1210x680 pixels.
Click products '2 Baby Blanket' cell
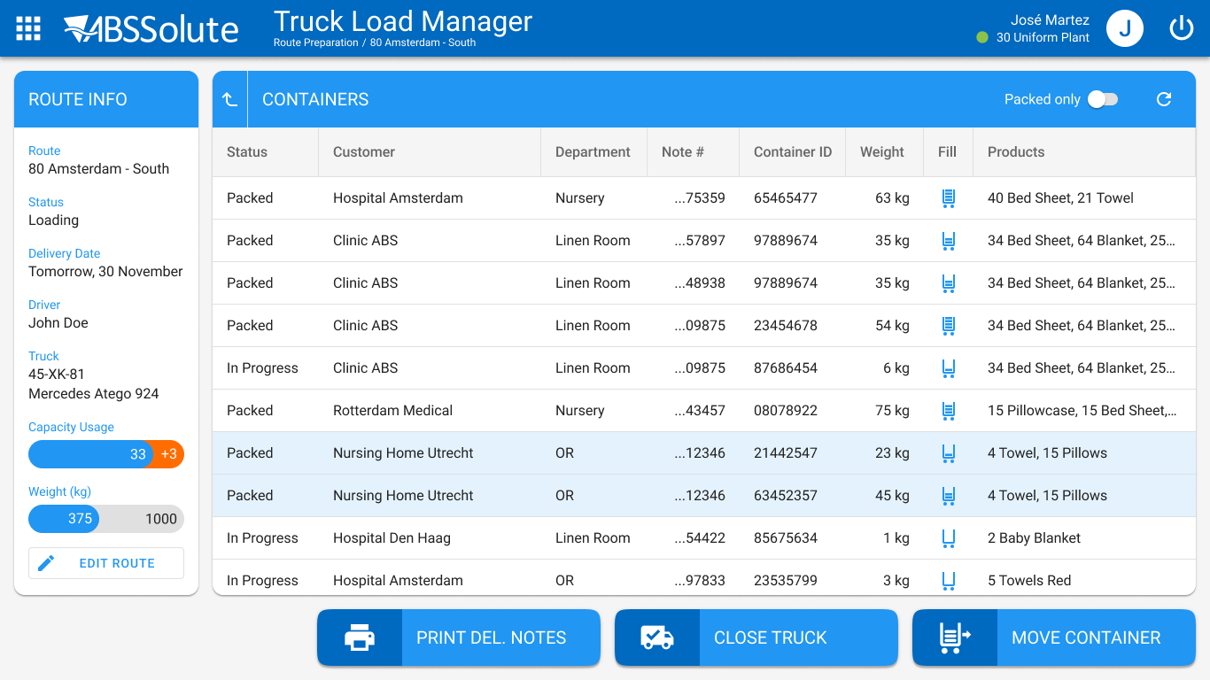pos(1034,538)
